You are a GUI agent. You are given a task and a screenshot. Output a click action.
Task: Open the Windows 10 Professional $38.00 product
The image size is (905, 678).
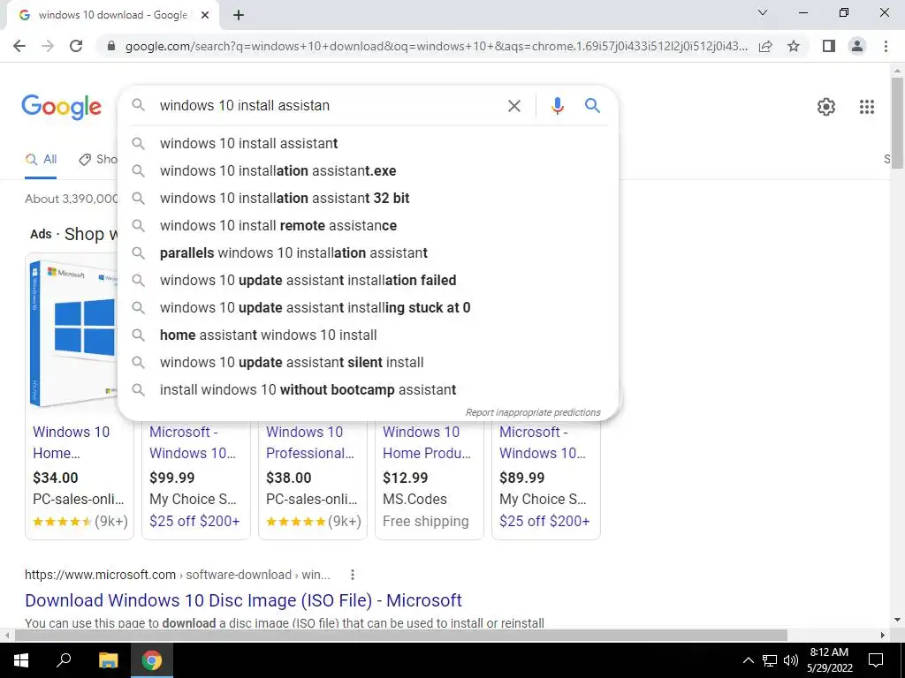(310, 442)
